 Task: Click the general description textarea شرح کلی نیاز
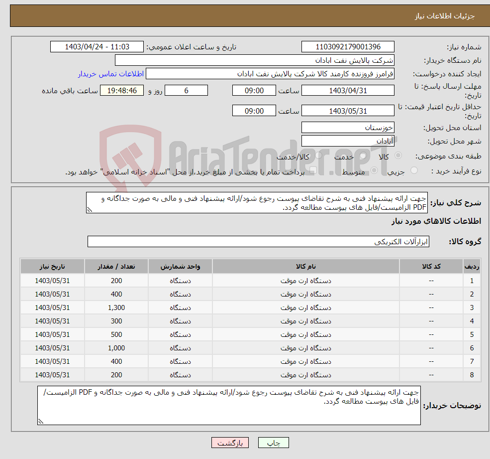click(257, 202)
